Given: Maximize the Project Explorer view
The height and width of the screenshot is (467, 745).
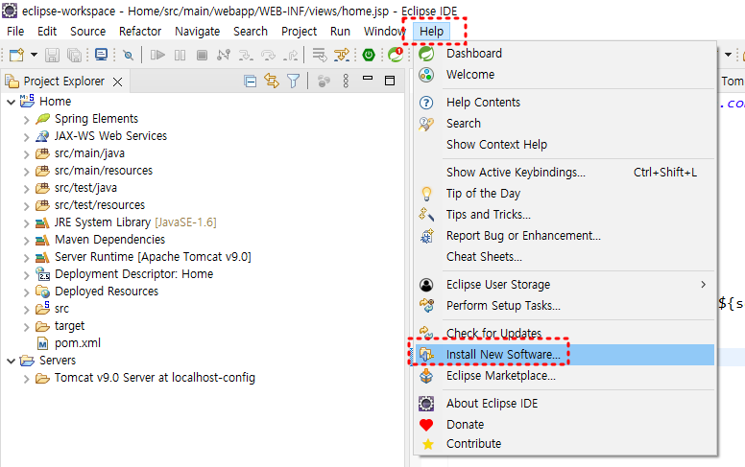Looking at the screenshot, I should pyautogui.click(x=390, y=81).
